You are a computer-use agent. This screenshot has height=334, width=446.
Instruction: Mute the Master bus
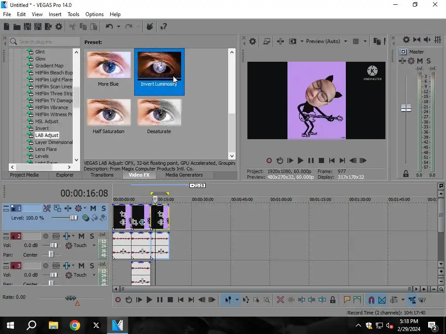click(419, 61)
